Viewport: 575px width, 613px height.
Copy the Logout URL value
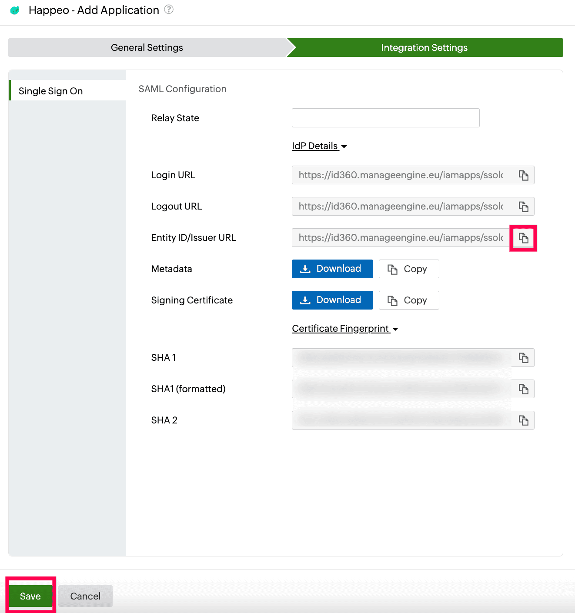[523, 207]
